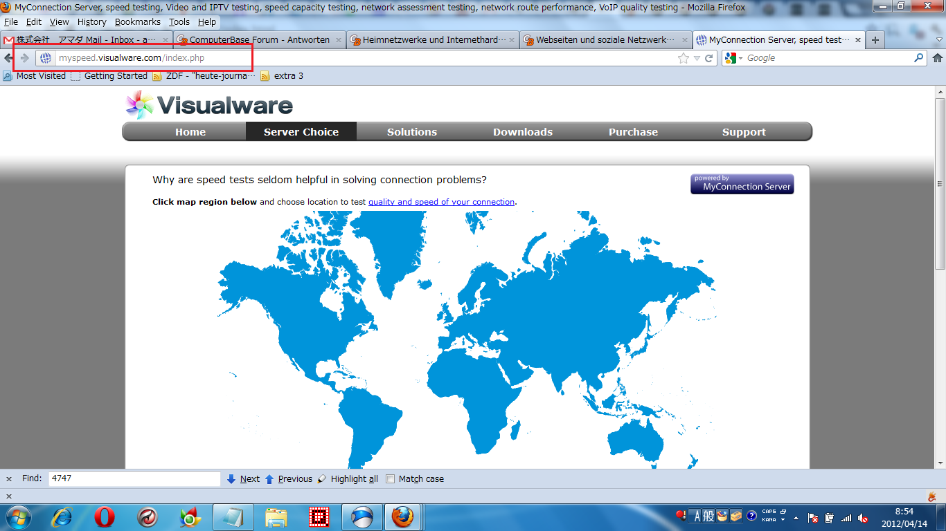Open the Help menu
Viewport: 946px width, 531px height.
[207, 22]
